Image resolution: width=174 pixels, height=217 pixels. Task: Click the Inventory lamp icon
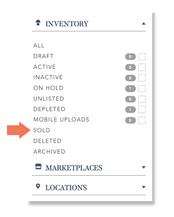38,23
